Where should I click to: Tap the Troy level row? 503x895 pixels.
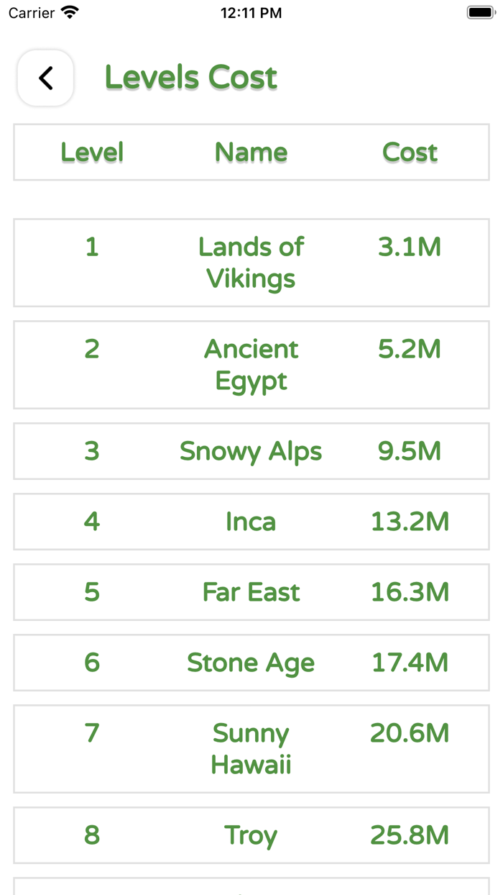tap(251, 835)
